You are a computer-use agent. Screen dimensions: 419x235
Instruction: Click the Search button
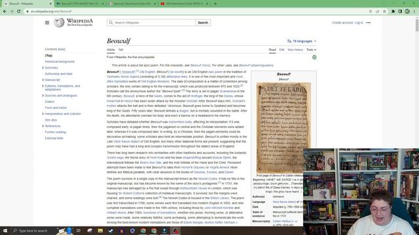click(x=203, y=23)
